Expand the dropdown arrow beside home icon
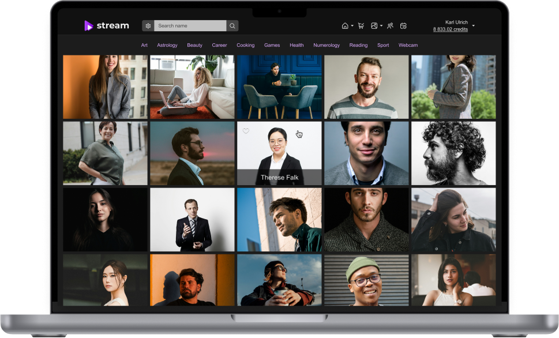 (352, 26)
